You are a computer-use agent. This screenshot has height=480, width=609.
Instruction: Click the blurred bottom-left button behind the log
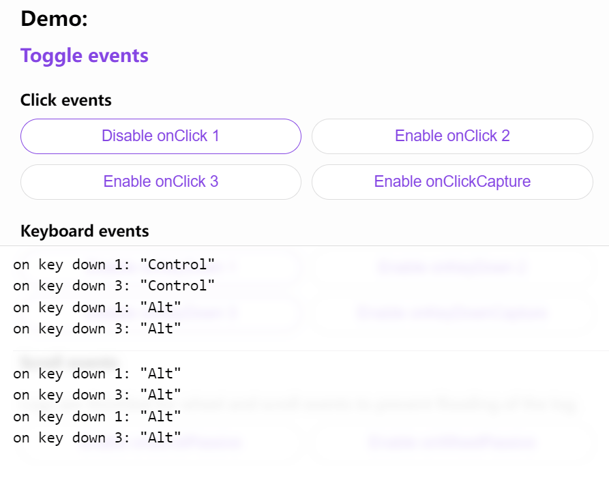160,442
